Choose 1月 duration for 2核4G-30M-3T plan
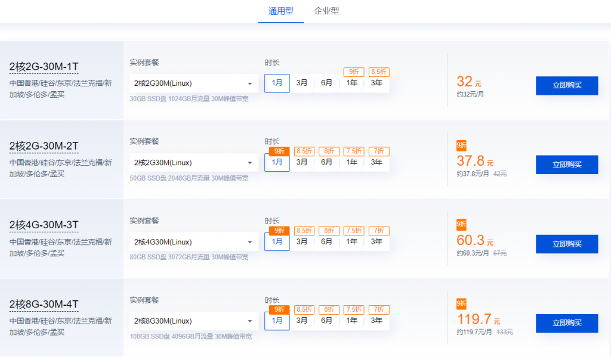 click(277, 241)
